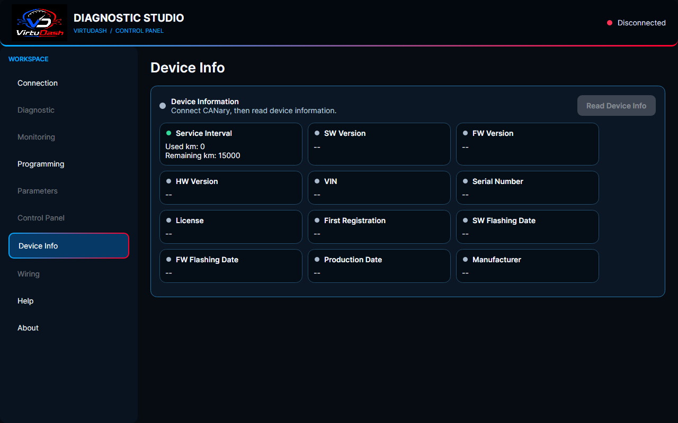
Task: Select the Serial Number card
Action: pyautogui.click(x=528, y=188)
